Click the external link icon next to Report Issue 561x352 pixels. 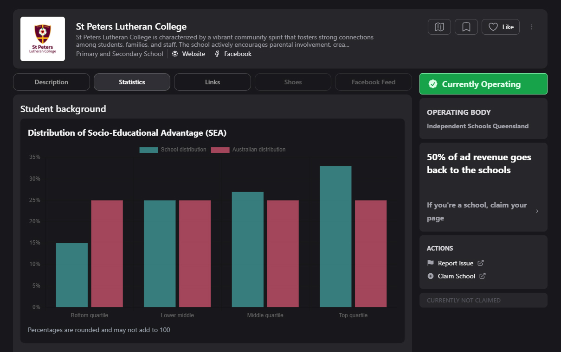tap(481, 263)
